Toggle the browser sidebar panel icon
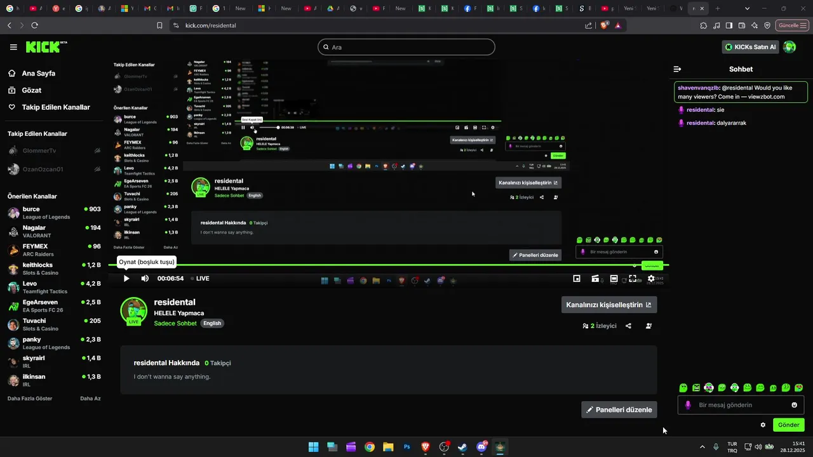 (729, 25)
